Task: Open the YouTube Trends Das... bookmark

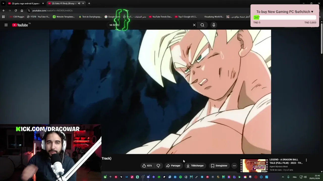Action: click(160, 17)
